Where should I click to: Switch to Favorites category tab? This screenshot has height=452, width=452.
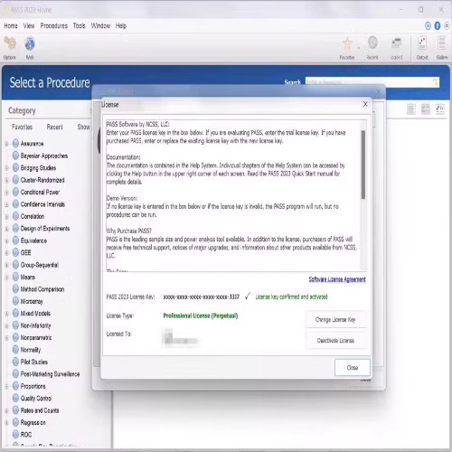[22, 127]
